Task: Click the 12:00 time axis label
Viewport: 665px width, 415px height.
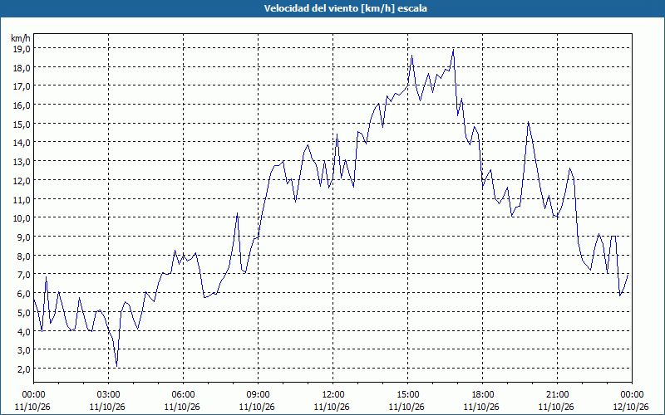Action: pyautogui.click(x=333, y=395)
